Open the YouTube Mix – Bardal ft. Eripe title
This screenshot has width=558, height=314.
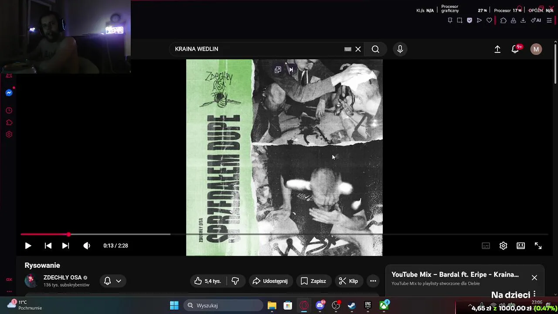[455, 274]
